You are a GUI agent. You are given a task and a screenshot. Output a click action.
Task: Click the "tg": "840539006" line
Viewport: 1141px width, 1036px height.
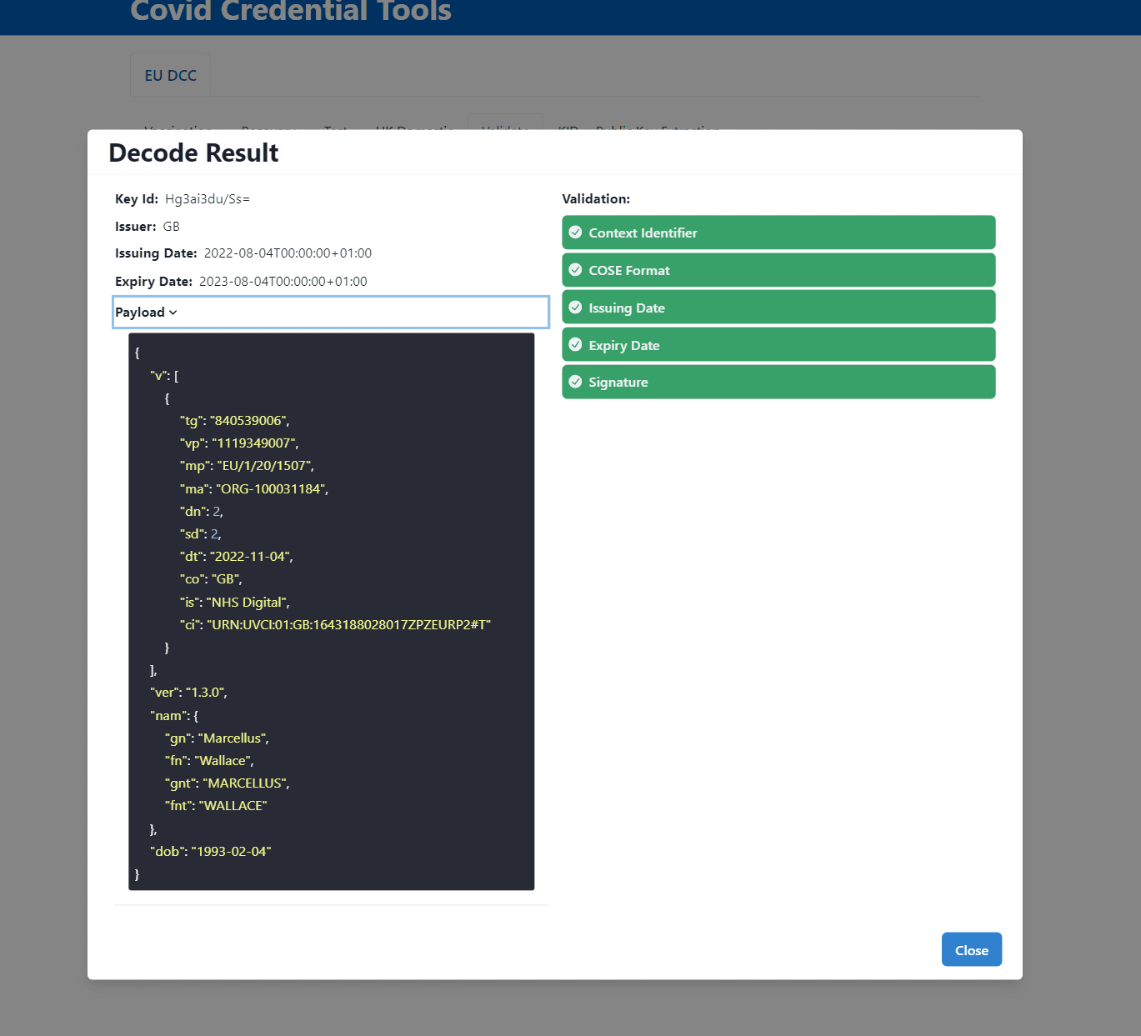[x=235, y=421]
